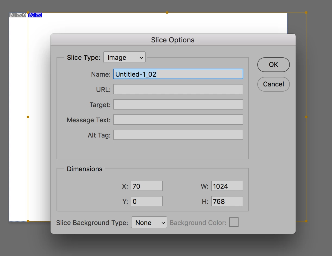The width and height of the screenshot is (332, 256).
Task: Open the Slice Type dropdown
Action: 124,57
